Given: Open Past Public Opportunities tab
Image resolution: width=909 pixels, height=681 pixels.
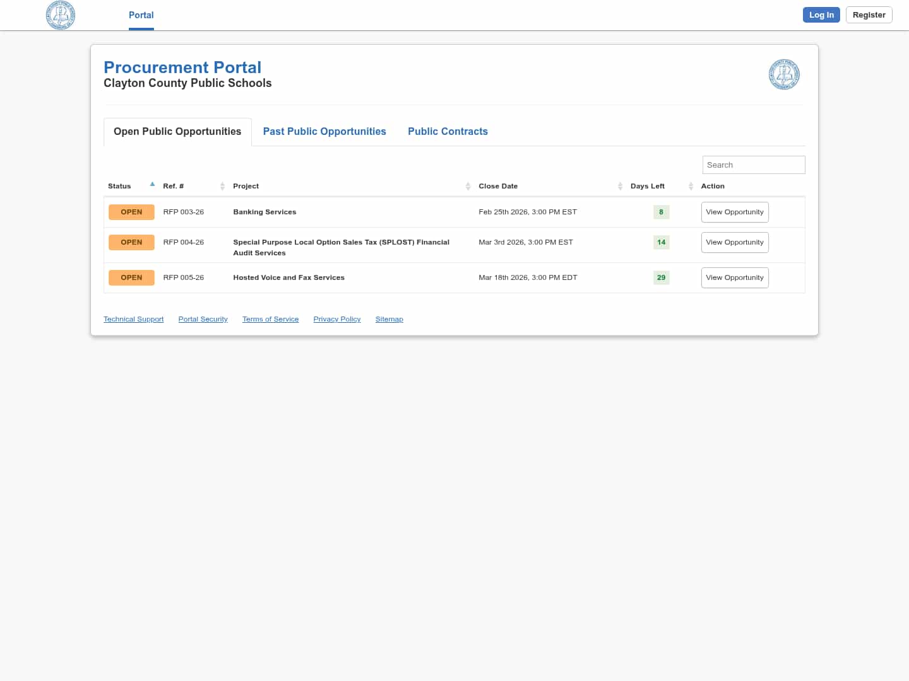Looking at the screenshot, I should click(324, 131).
